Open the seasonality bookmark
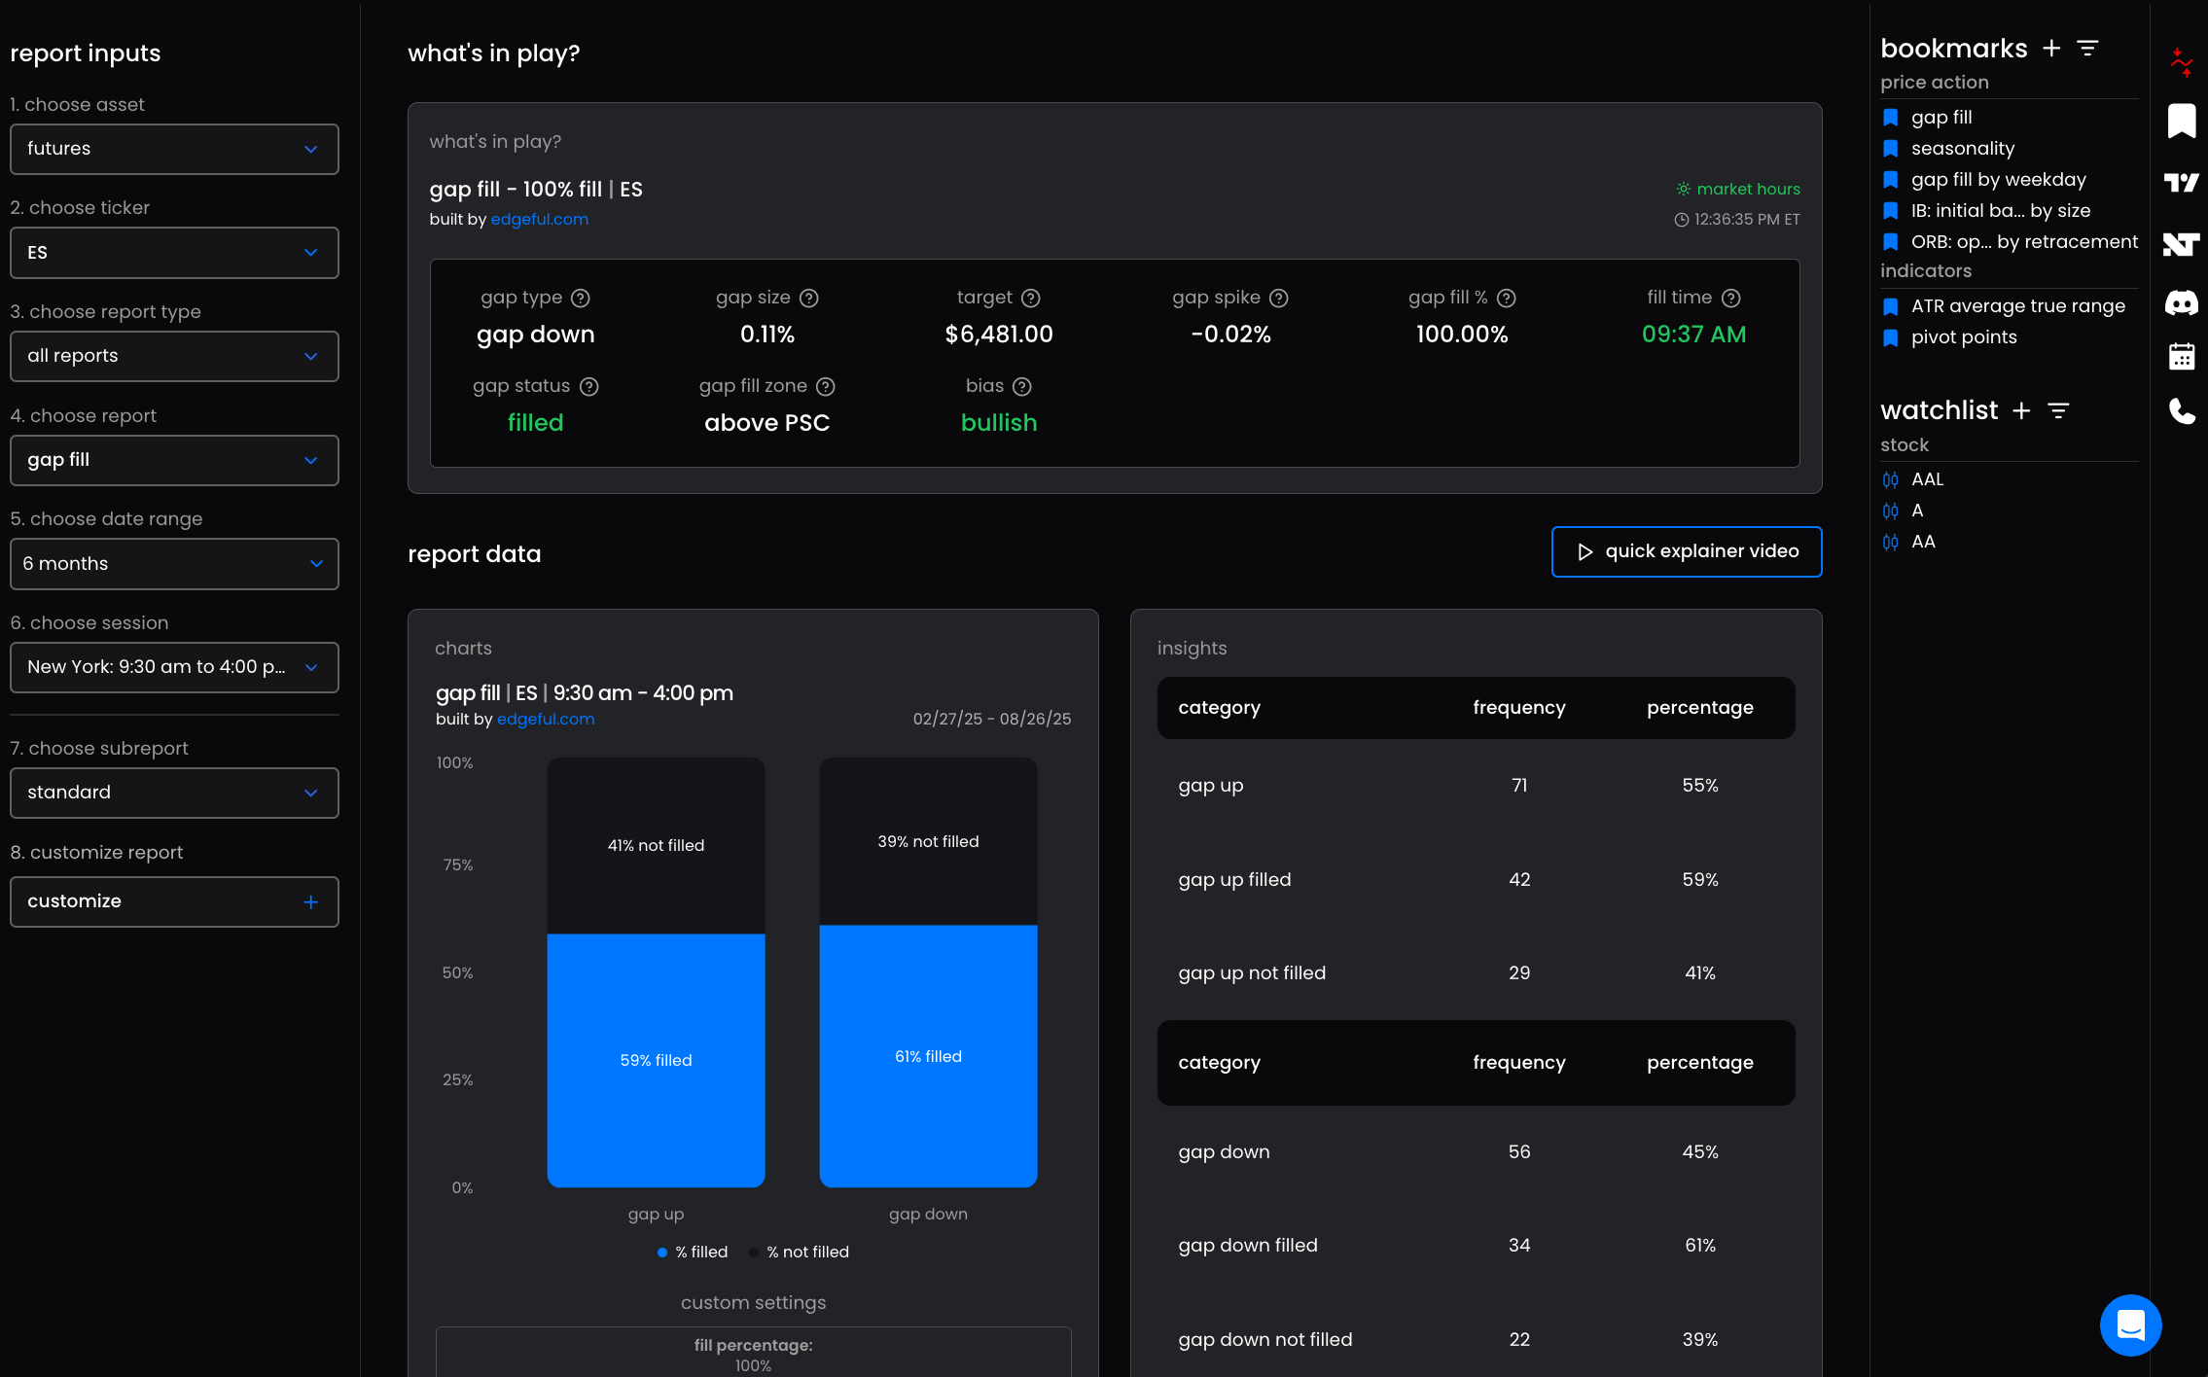 [1962, 149]
